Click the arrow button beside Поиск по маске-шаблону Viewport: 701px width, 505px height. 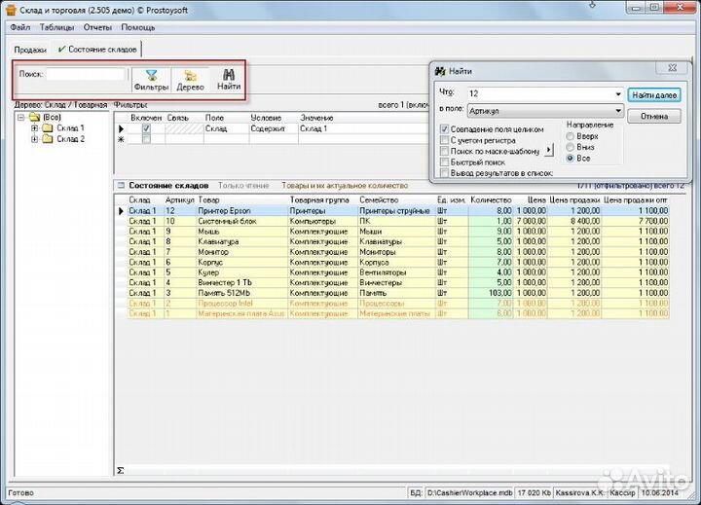pos(547,151)
